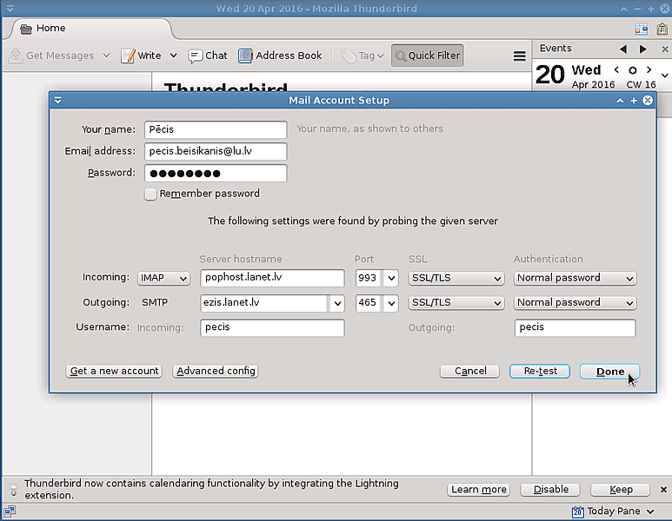This screenshot has width=672, height=521.
Task: Open outgoing hostname dropdown arrow
Action: [x=337, y=303]
